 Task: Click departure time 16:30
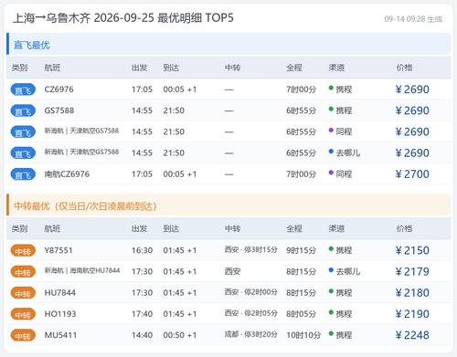(142, 250)
